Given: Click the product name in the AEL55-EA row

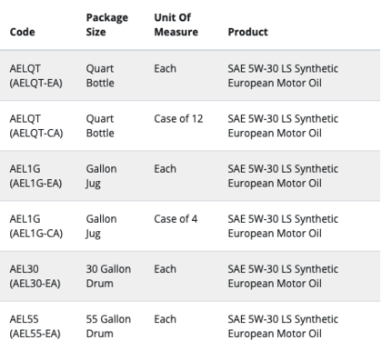Looking at the screenshot, I should pos(283,326).
